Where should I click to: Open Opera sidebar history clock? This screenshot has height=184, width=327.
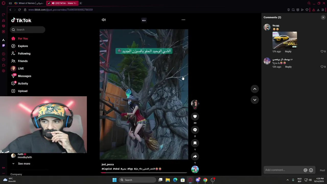coord(3,60)
